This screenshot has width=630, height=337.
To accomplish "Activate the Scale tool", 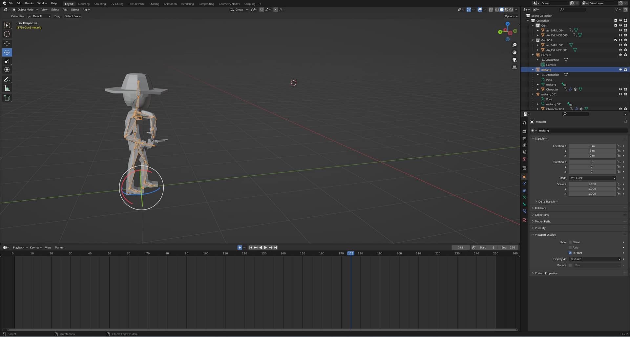I will [7, 61].
